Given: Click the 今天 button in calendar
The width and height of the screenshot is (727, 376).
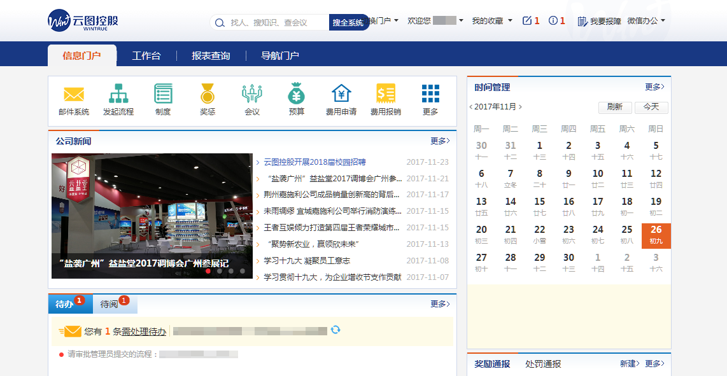Looking at the screenshot, I should (x=651, y=107).
